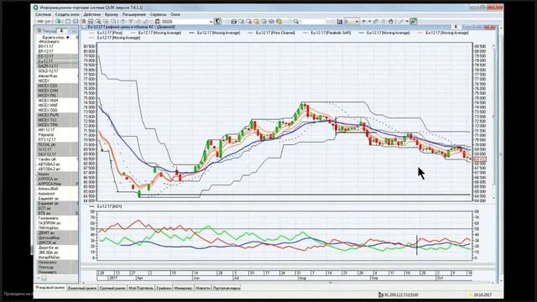Image resolution: width=537 pixels, height=302 pixels.
Task: Click the circled arrow toolbar icon before T
Action: coord(123,21)
